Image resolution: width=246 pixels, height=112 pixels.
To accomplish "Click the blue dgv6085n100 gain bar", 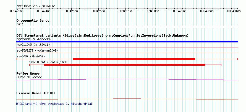I will [127, 42].
